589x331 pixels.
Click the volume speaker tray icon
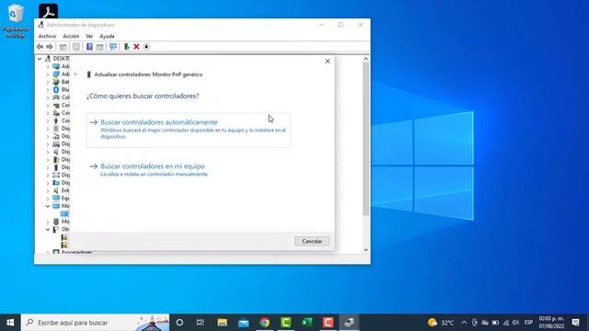coord(515,323)
